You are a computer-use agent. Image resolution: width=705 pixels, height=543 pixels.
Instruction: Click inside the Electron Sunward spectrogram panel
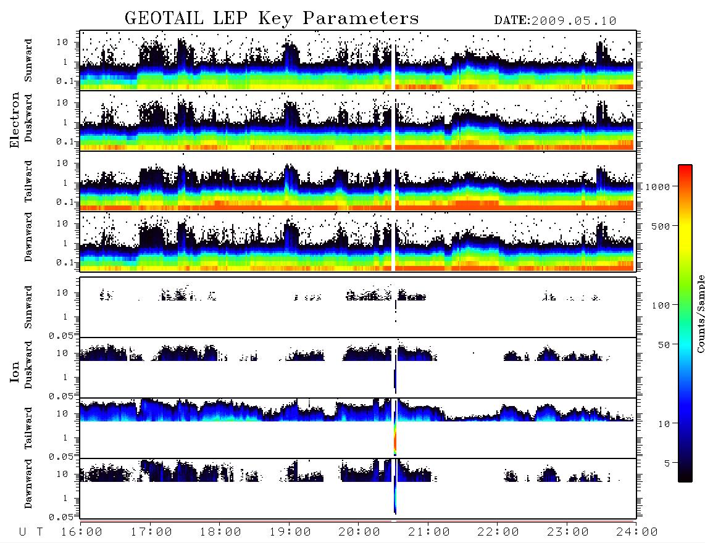coord(358,60)
